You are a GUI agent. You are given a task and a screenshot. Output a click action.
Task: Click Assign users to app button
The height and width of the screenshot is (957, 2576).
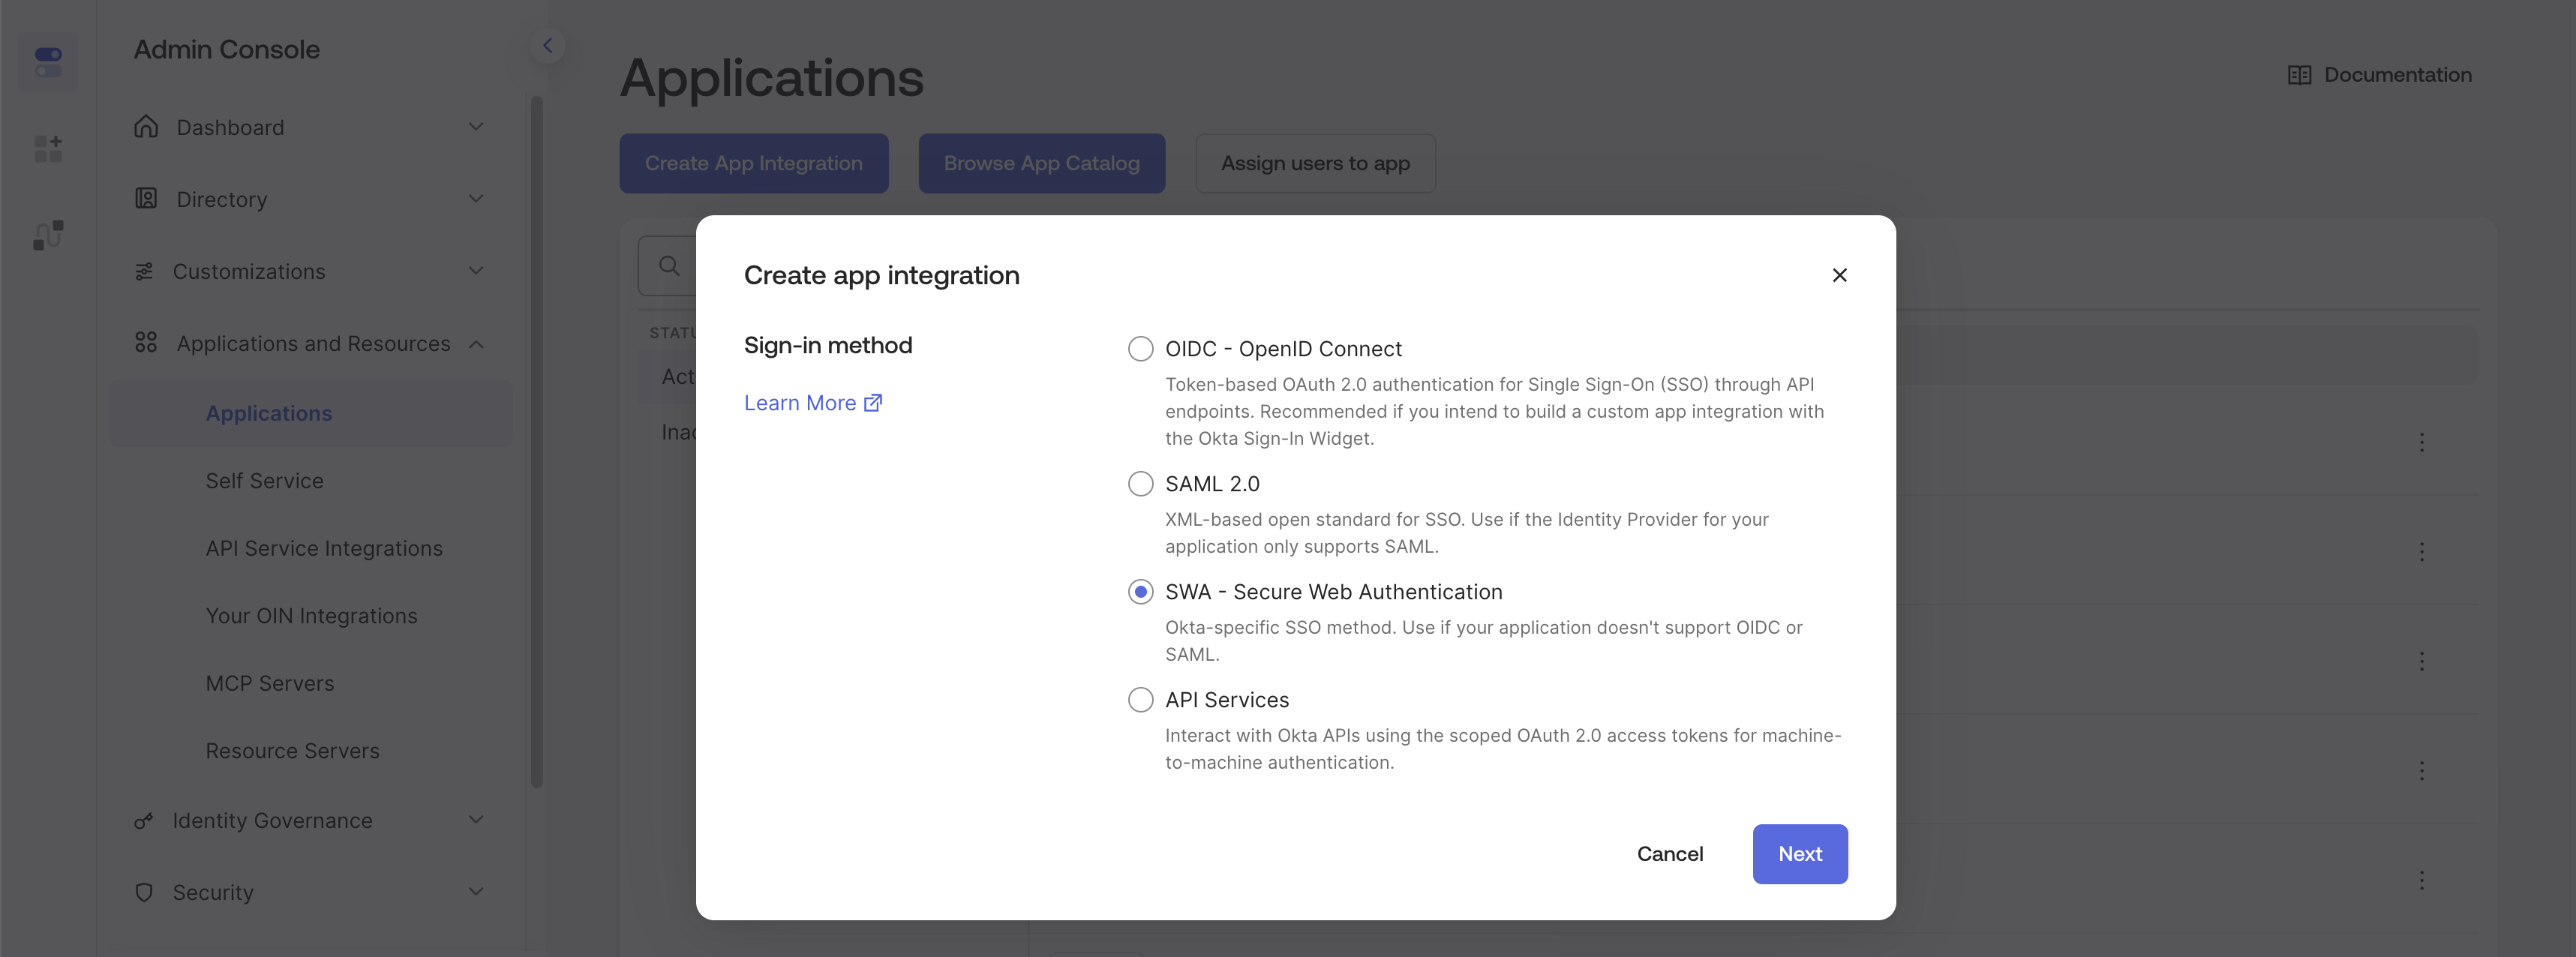pos(1315,163)
